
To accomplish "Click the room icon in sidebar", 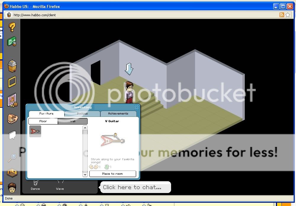I will click(12, 172).
